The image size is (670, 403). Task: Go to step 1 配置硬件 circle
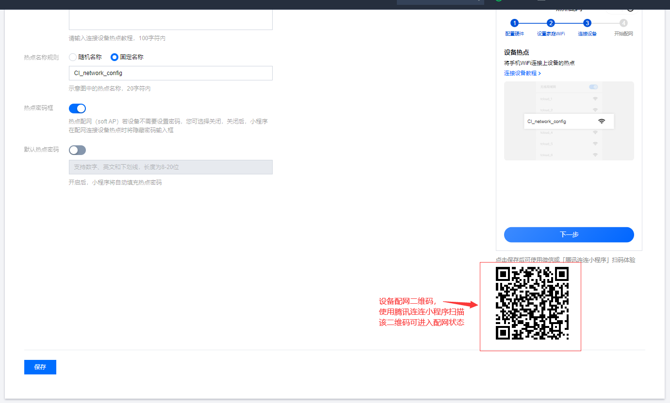point(514,23)
